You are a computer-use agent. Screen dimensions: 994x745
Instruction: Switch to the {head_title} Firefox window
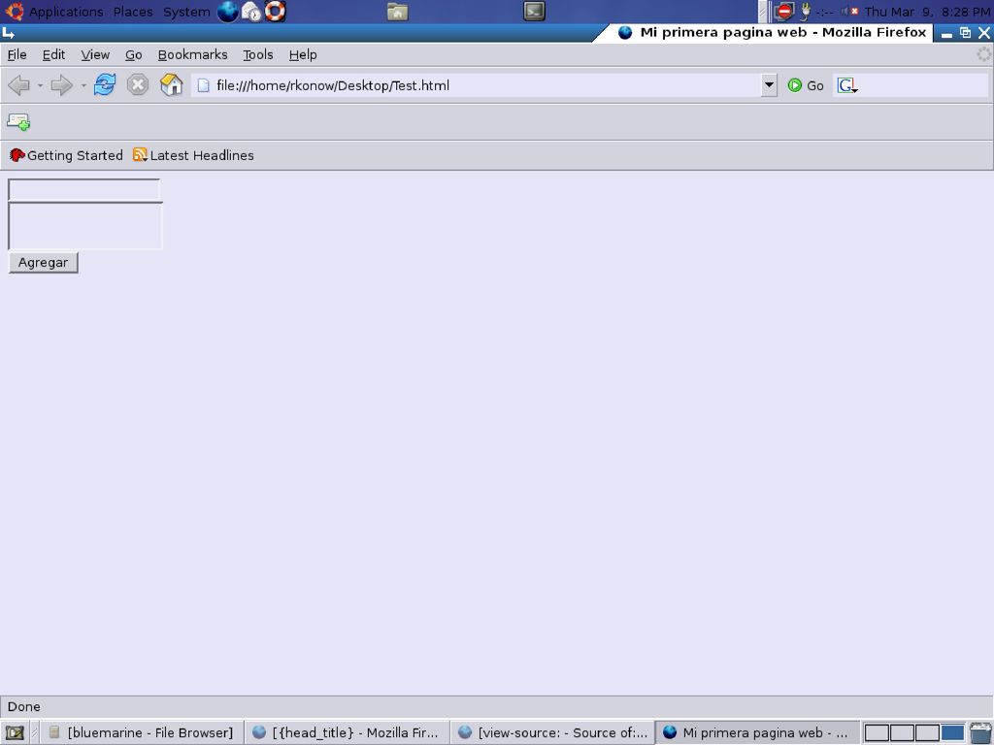click(347, 733)
